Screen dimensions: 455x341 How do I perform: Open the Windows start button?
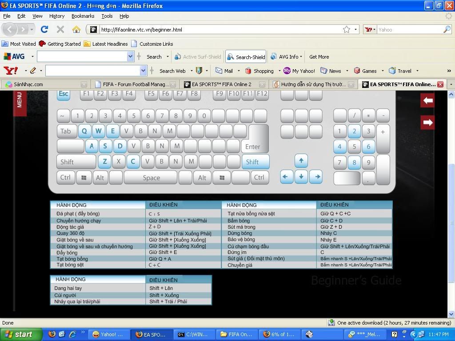21,334
